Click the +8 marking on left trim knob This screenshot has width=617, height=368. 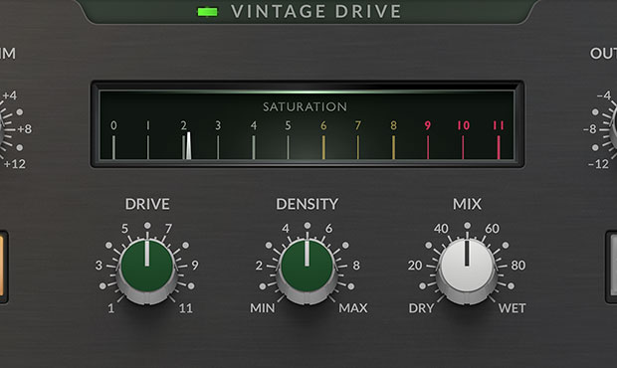pyautogui.click(x=25, y=128)
